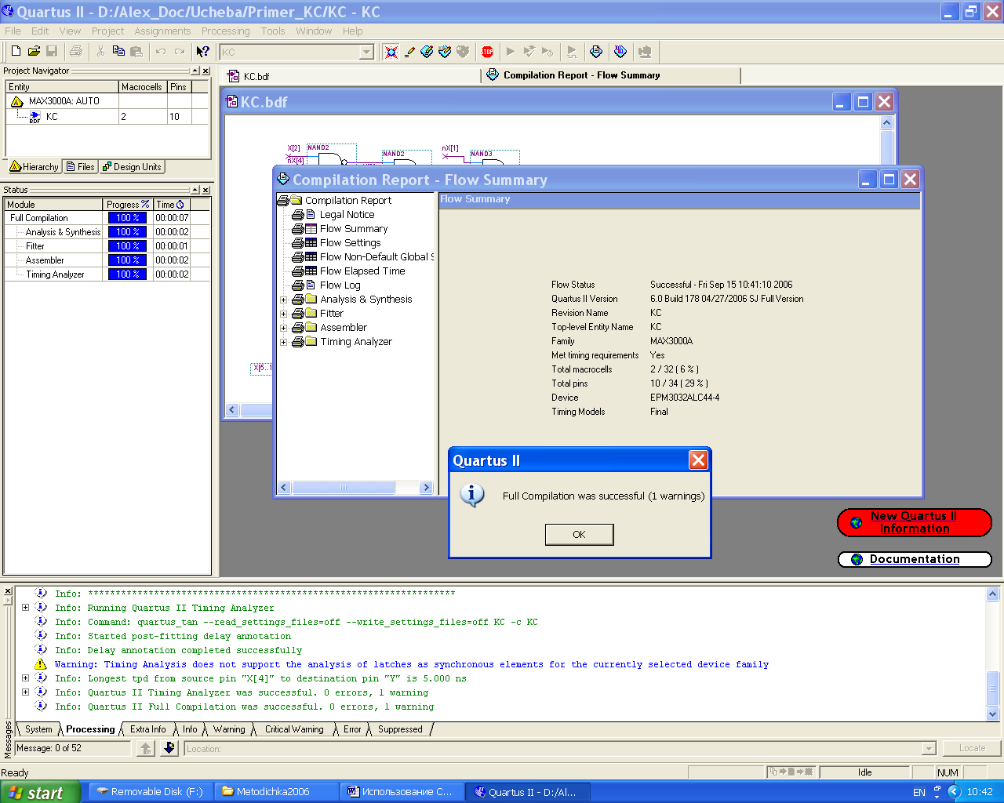
Task: Select the KC entity in Project Navigator
Action: pos(51,117)
